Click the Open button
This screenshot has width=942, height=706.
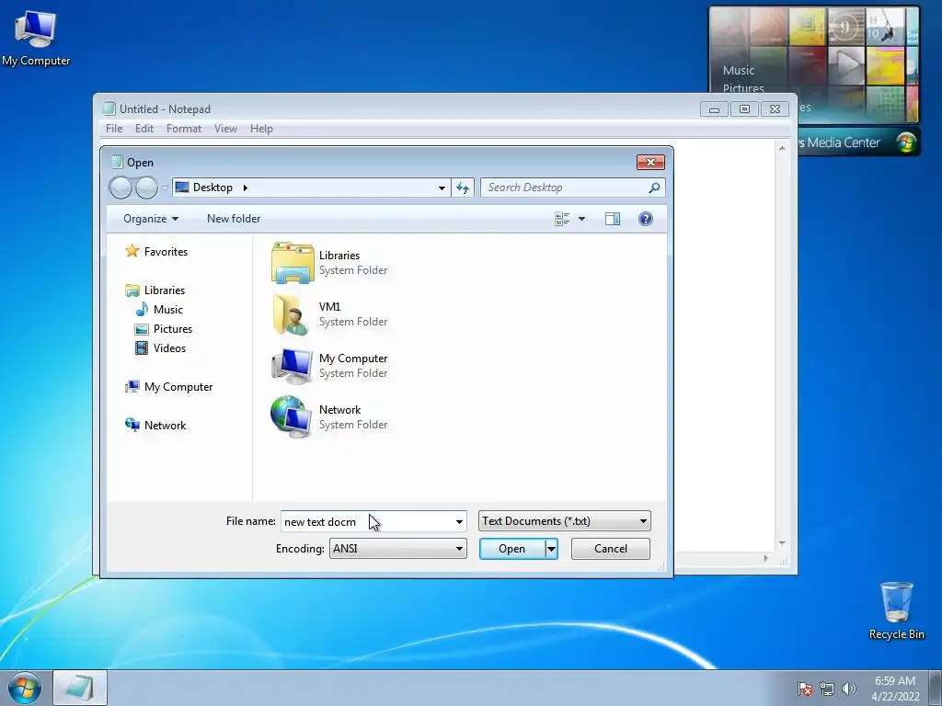pos(511,549)
